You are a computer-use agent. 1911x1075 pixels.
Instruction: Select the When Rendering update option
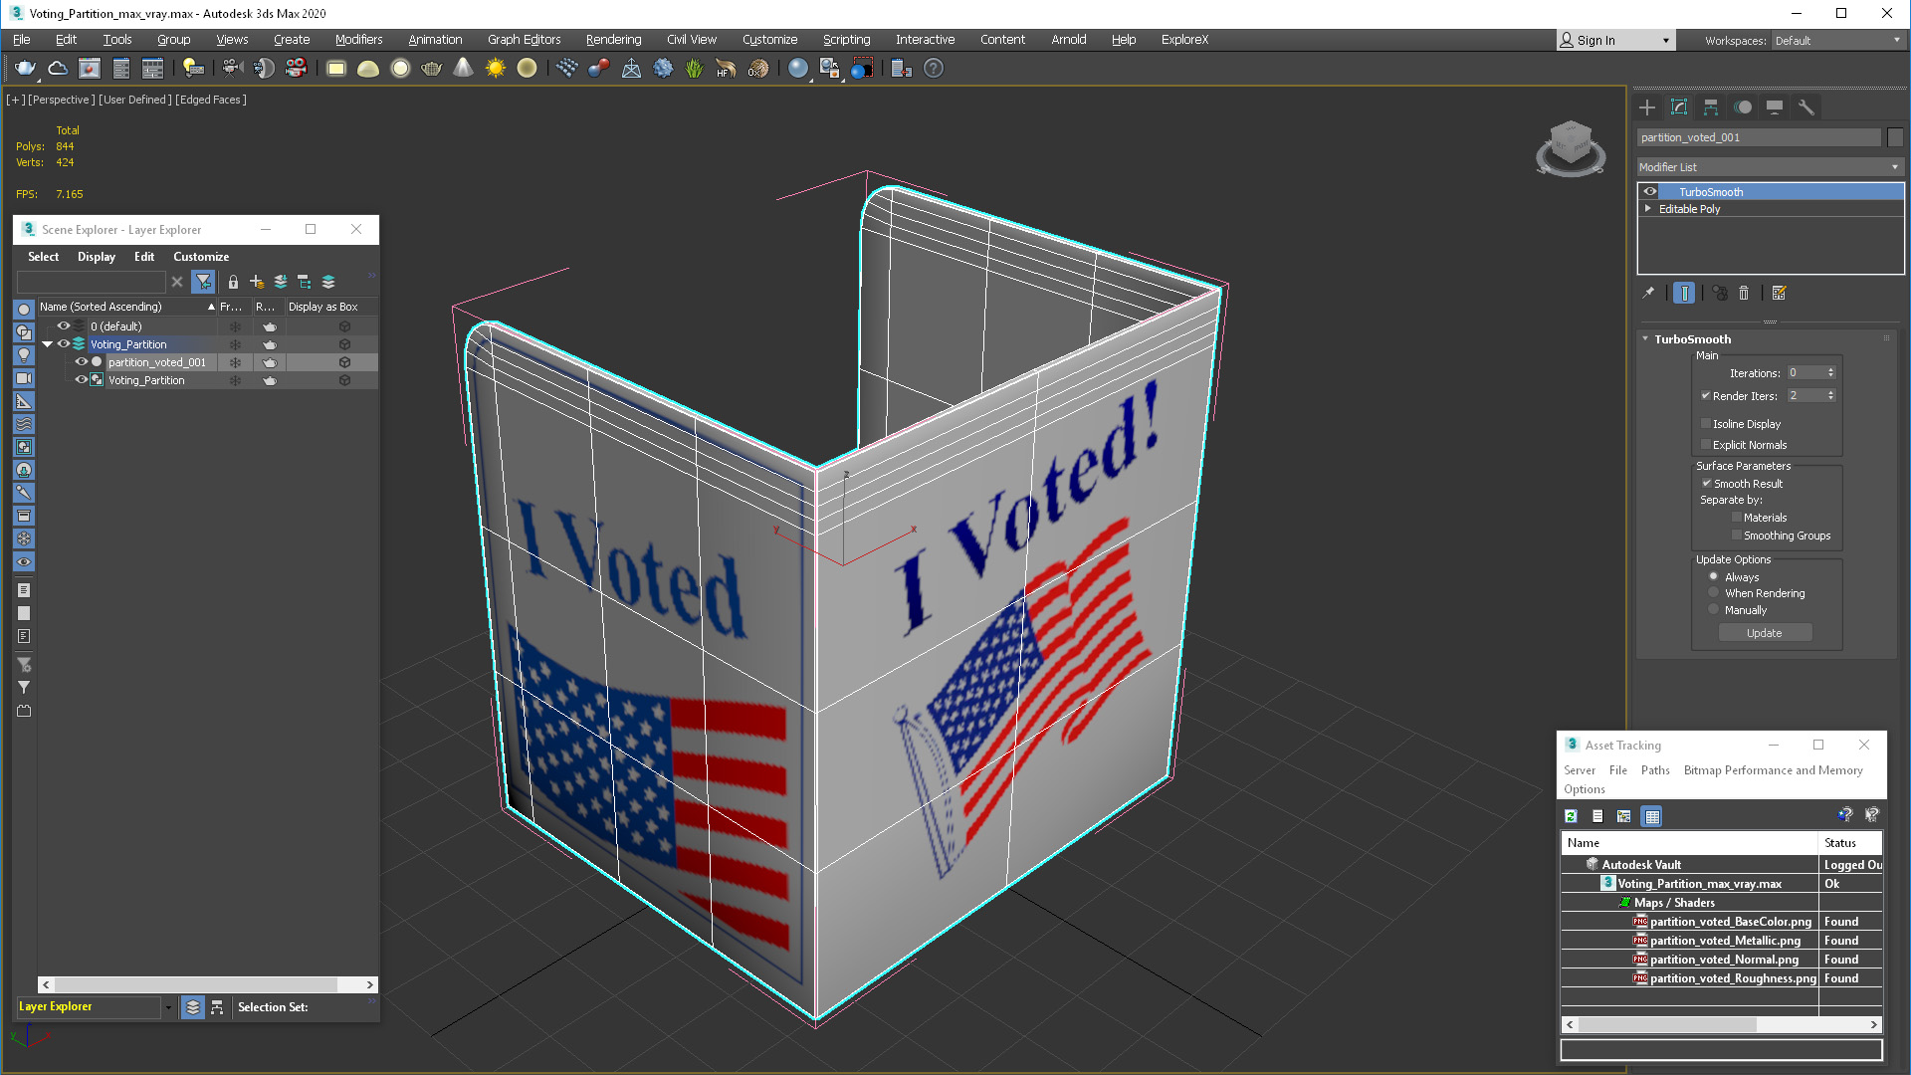pos(1714,592)
